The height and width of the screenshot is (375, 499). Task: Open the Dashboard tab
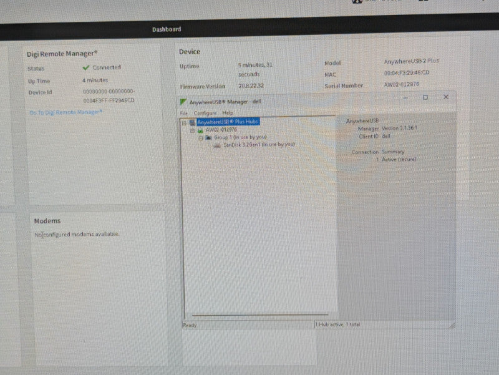tap(167, 29)
